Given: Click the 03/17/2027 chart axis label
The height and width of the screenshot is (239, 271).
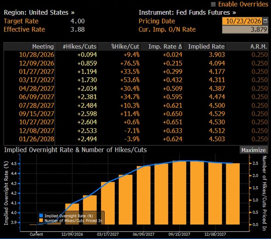Looking at the screenshot, I should click(x=108, y=234).
